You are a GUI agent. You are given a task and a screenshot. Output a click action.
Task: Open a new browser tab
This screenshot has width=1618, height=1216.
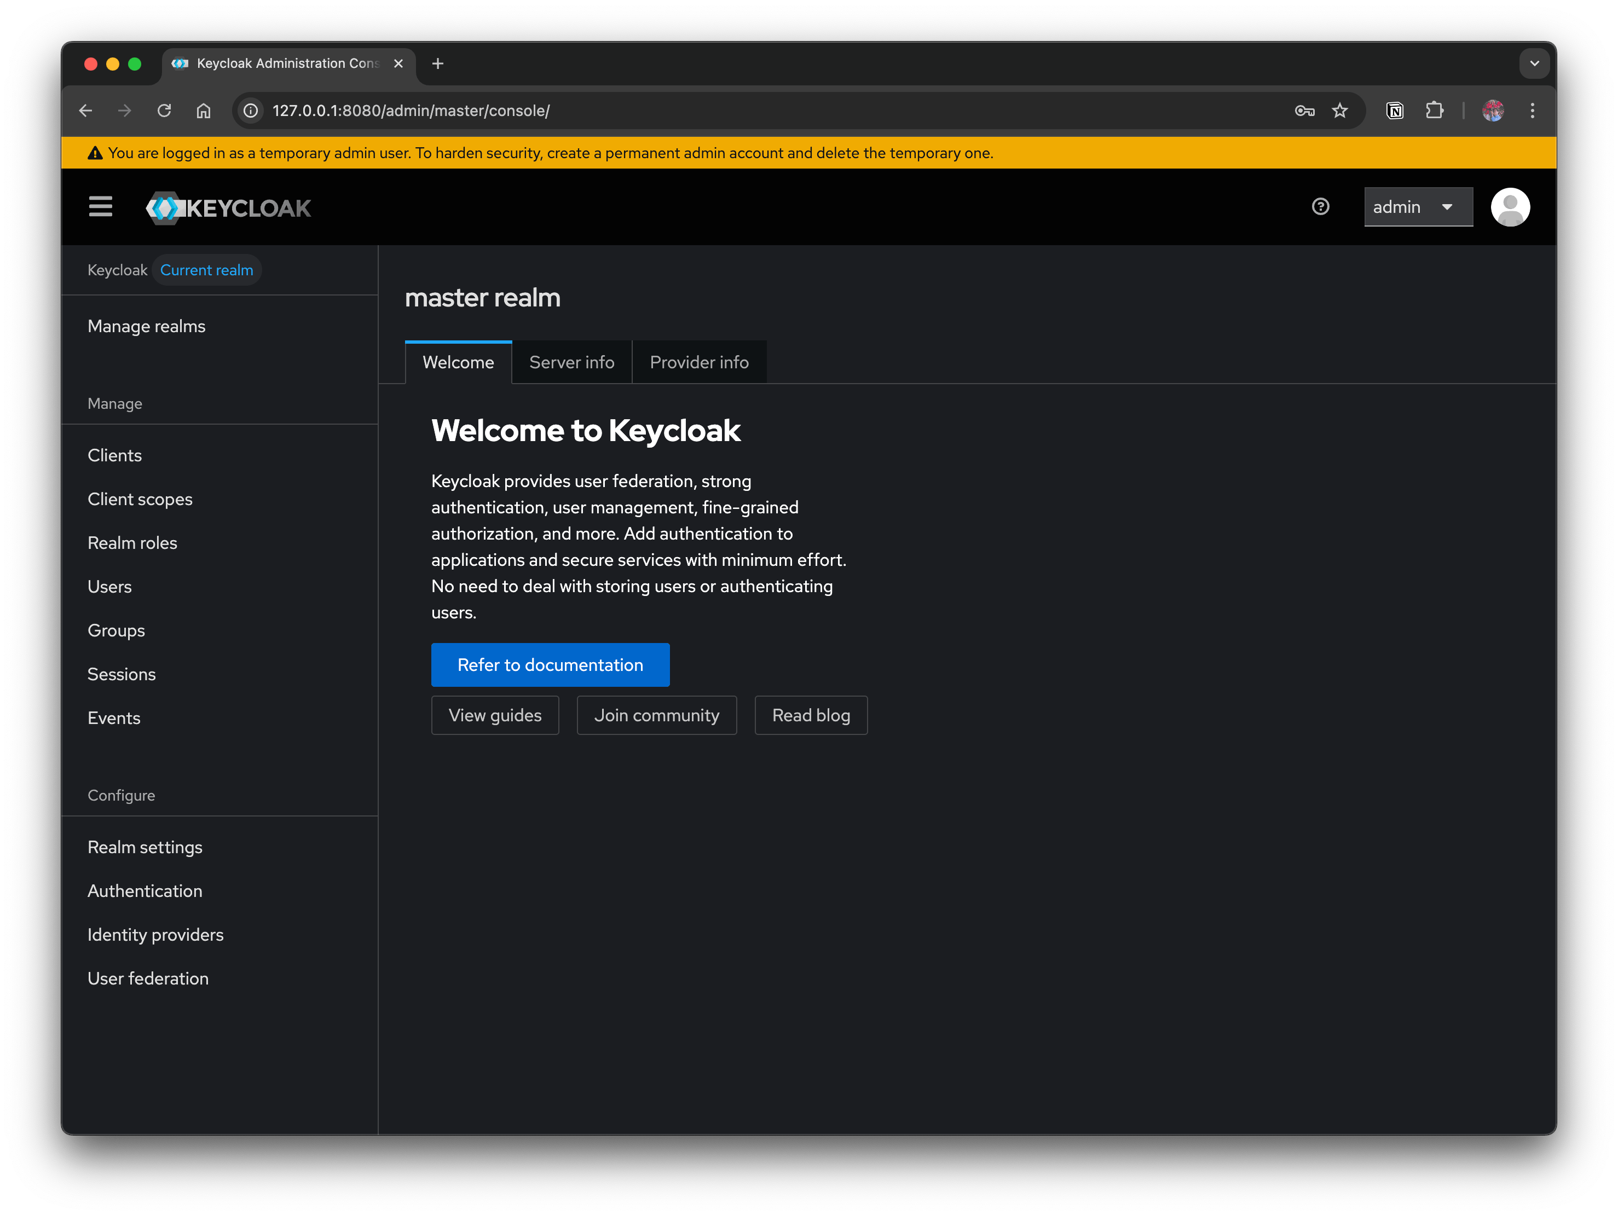437,63
